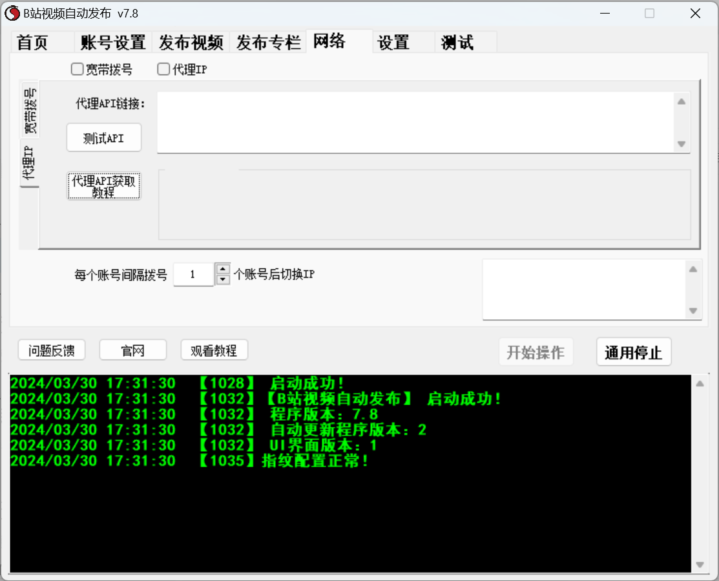
Task: Close the B站视频自动发布 window
Action: coord(695,14)
